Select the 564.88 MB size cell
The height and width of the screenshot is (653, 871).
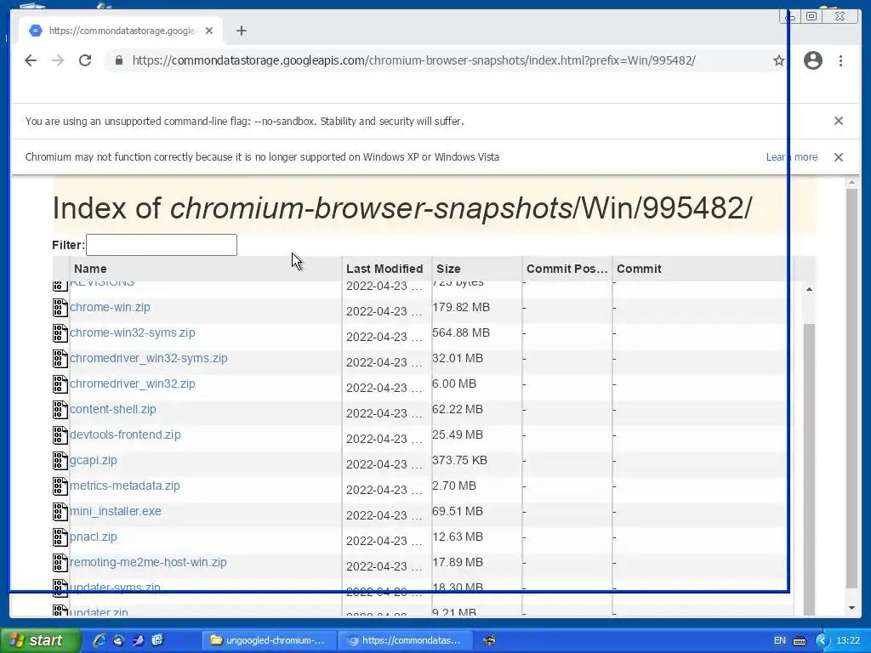[461, 332]
